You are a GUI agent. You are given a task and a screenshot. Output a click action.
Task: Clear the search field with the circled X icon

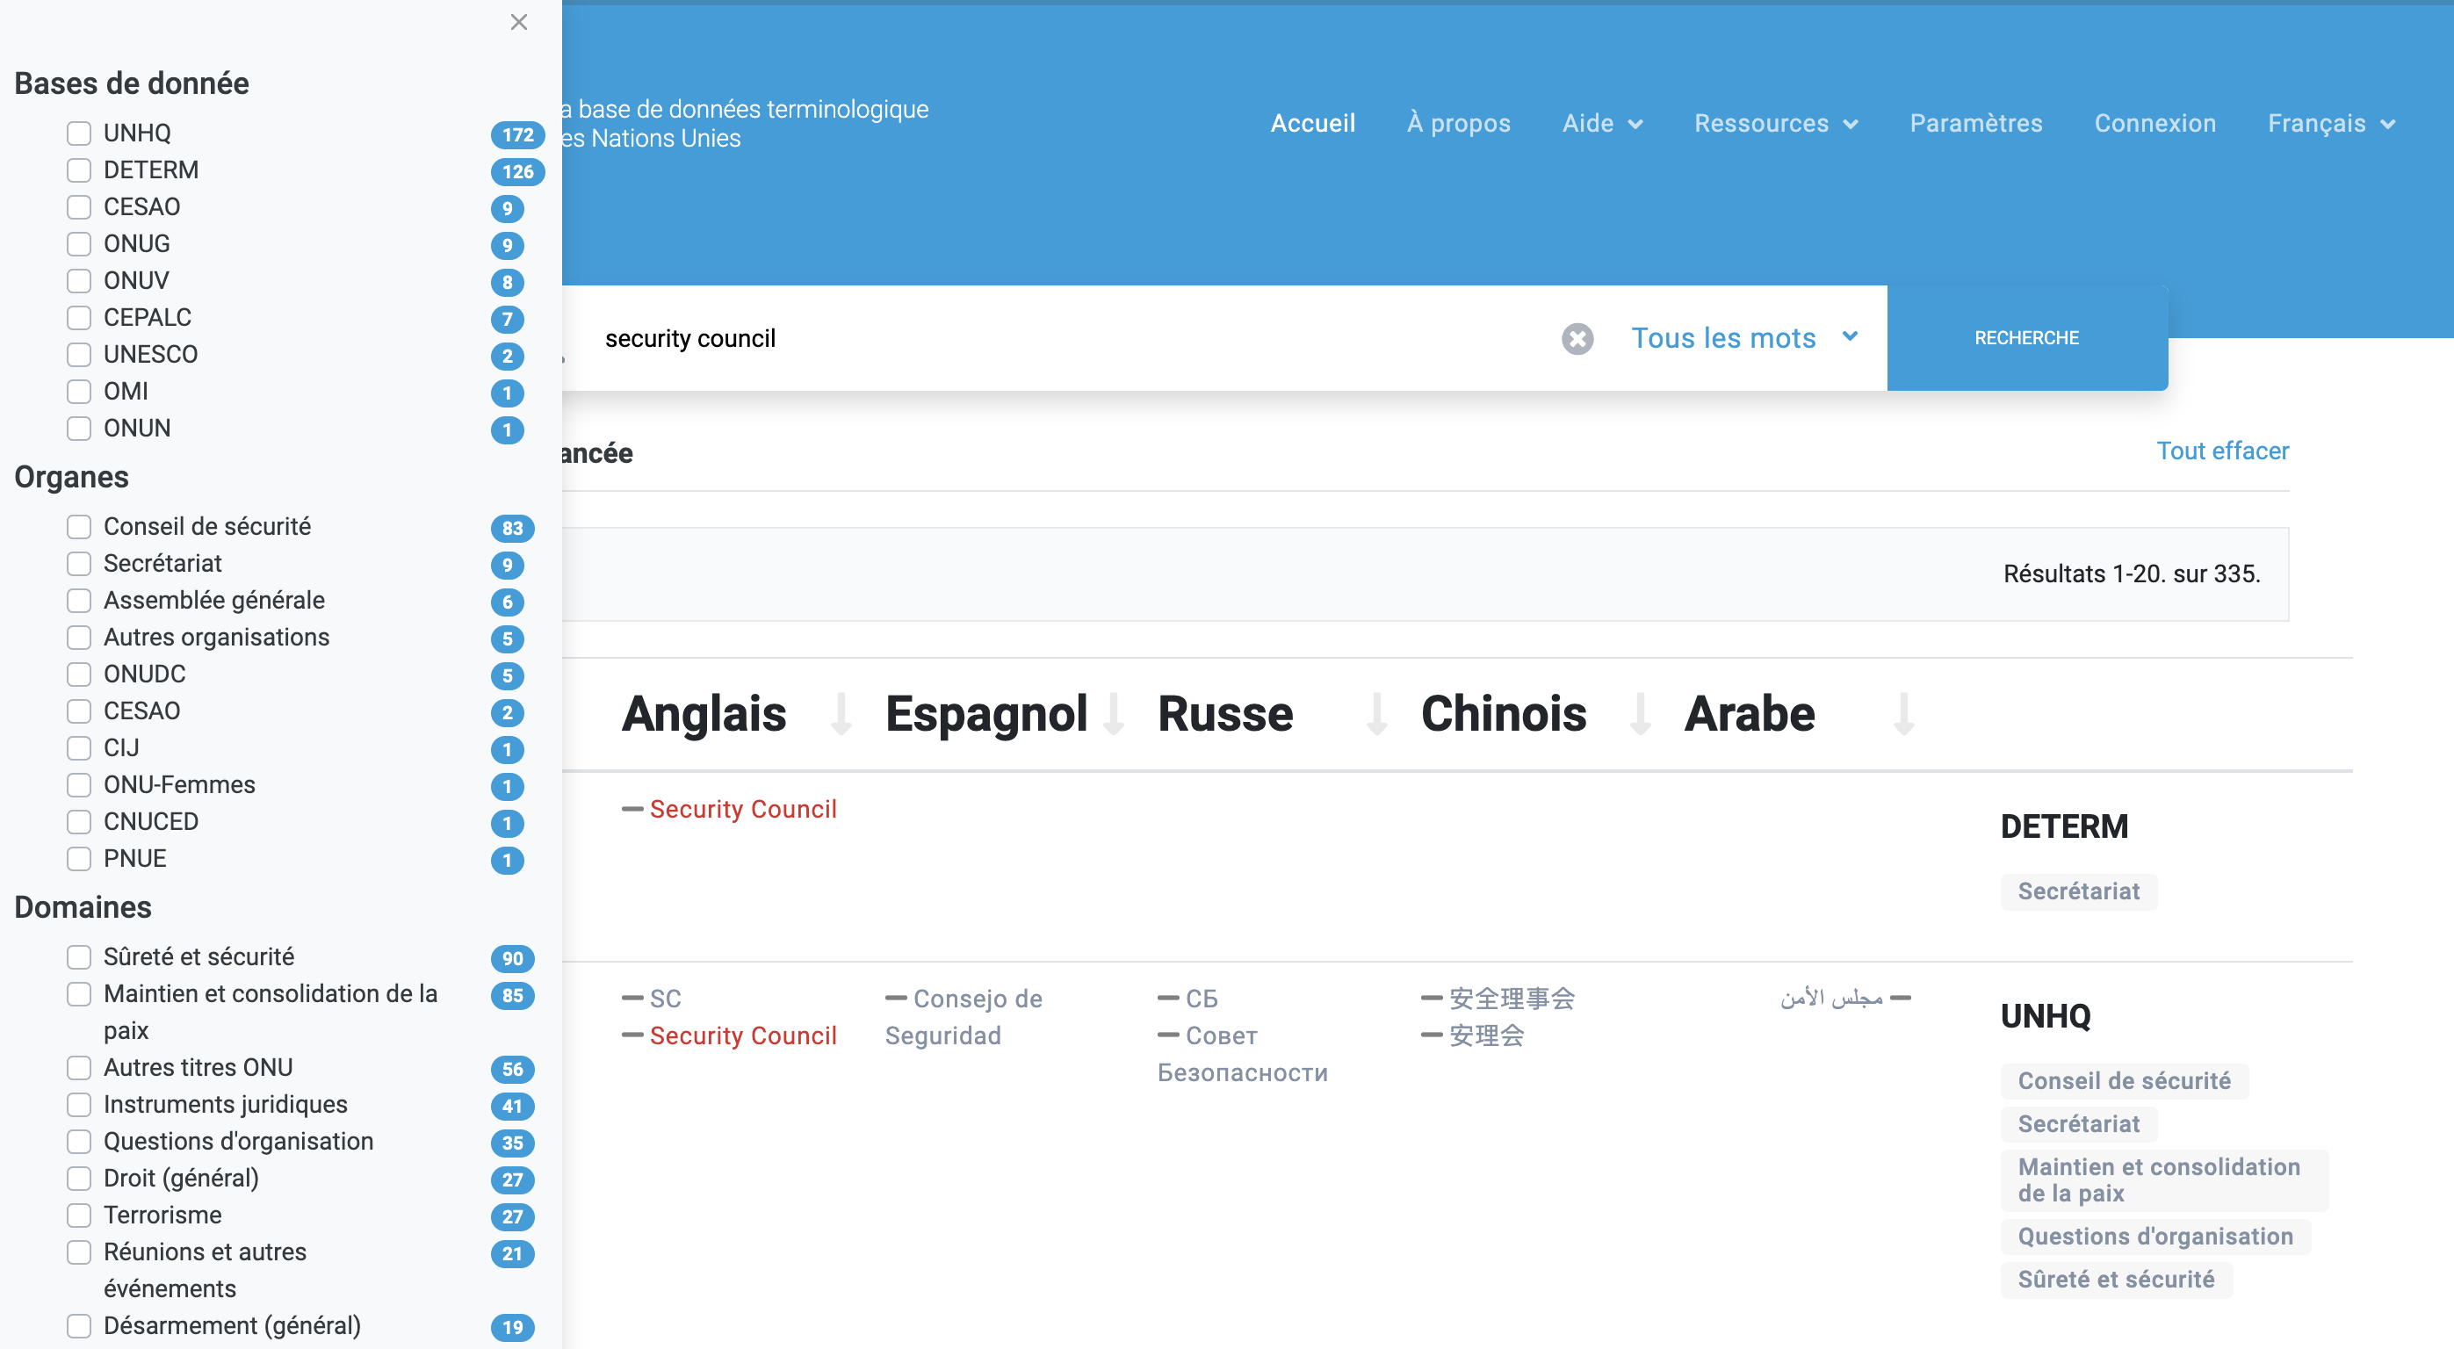click(x=1577, y=338)
